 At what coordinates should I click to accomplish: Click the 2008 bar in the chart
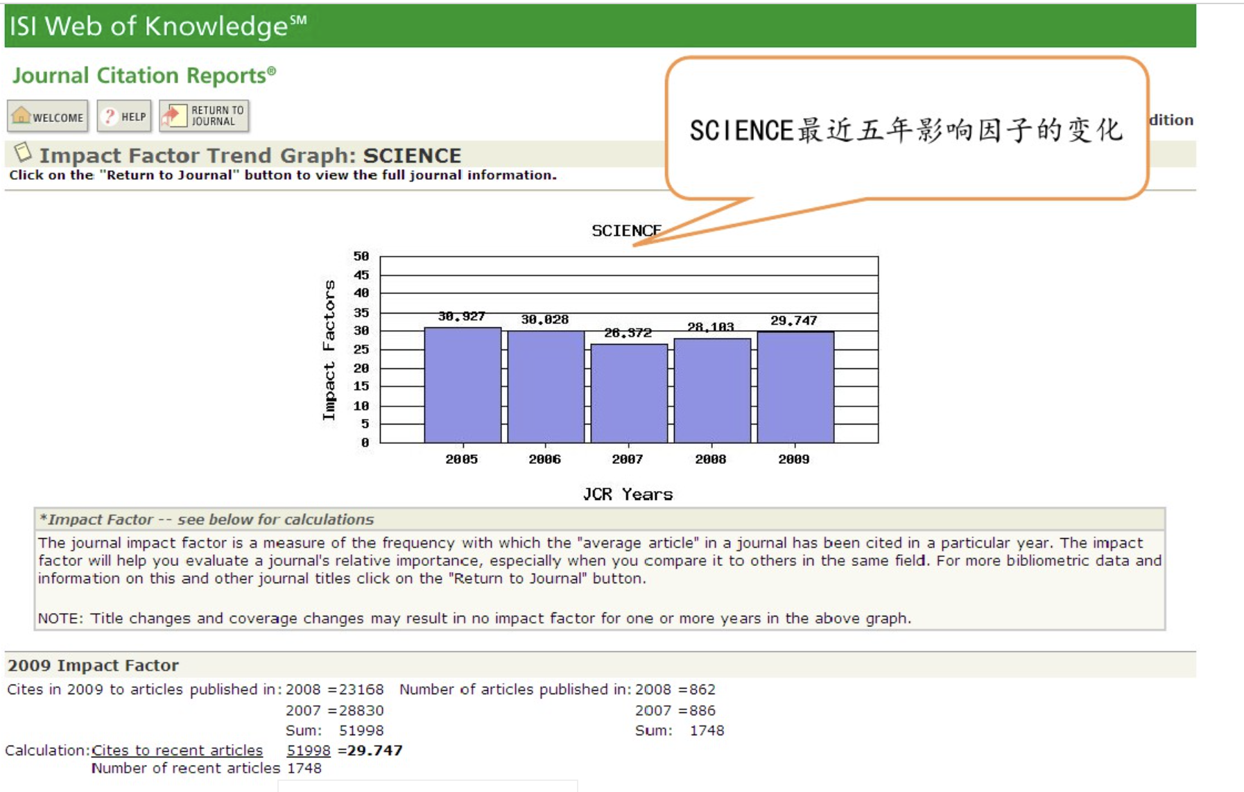(x=712, y=390)
